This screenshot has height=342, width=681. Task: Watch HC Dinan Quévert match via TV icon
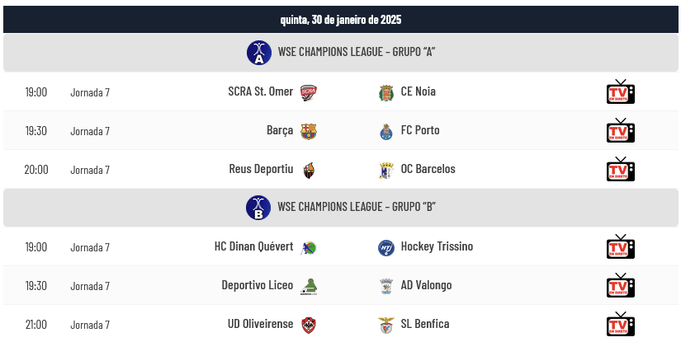point(620,247)
